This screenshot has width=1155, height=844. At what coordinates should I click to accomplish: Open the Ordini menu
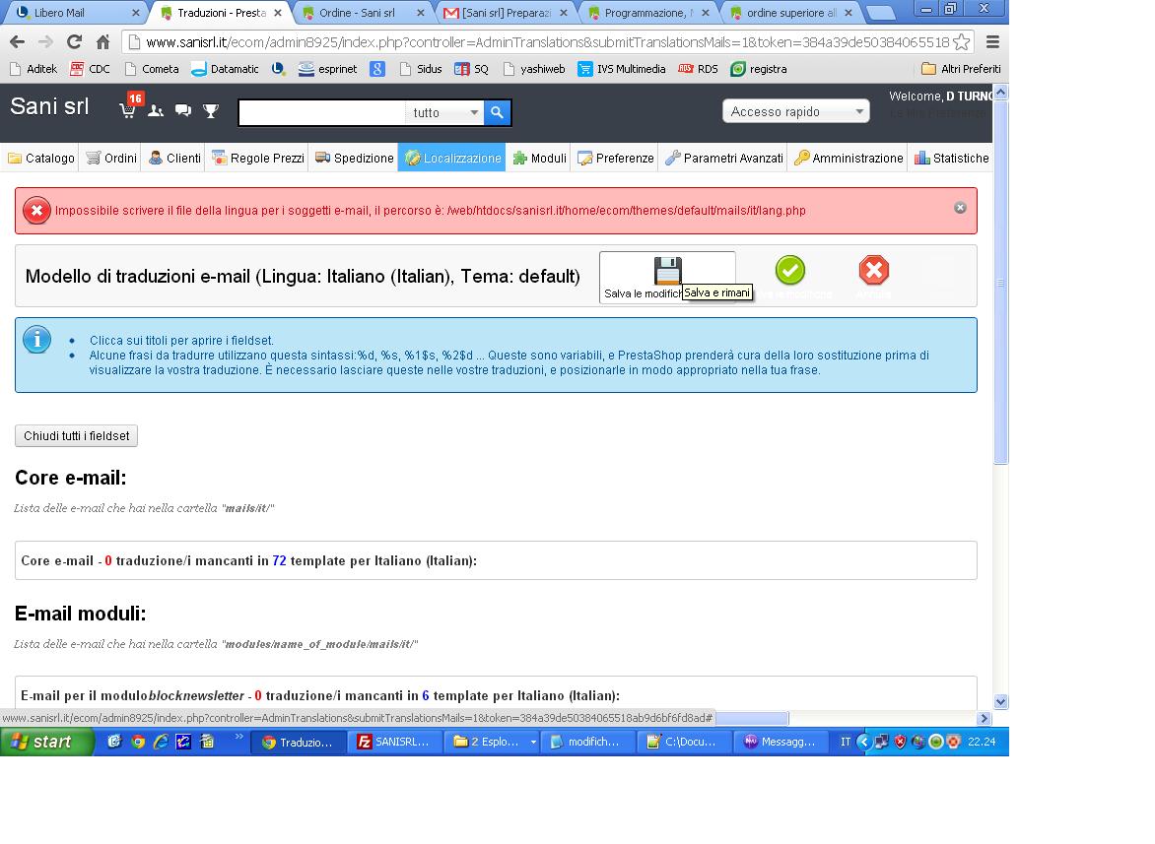click(111, 158)
